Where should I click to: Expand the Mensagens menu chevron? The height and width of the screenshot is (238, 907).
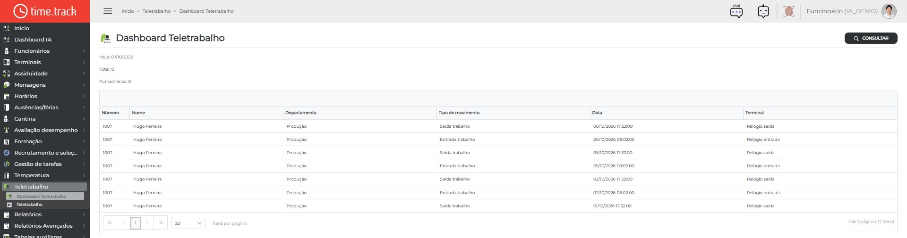pos(84,85)
